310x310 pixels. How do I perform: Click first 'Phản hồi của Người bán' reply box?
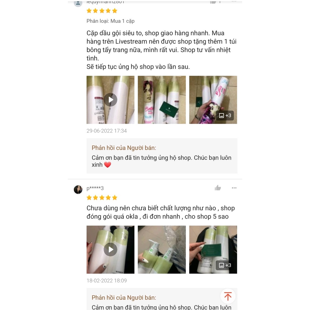(x=162, y=156)
